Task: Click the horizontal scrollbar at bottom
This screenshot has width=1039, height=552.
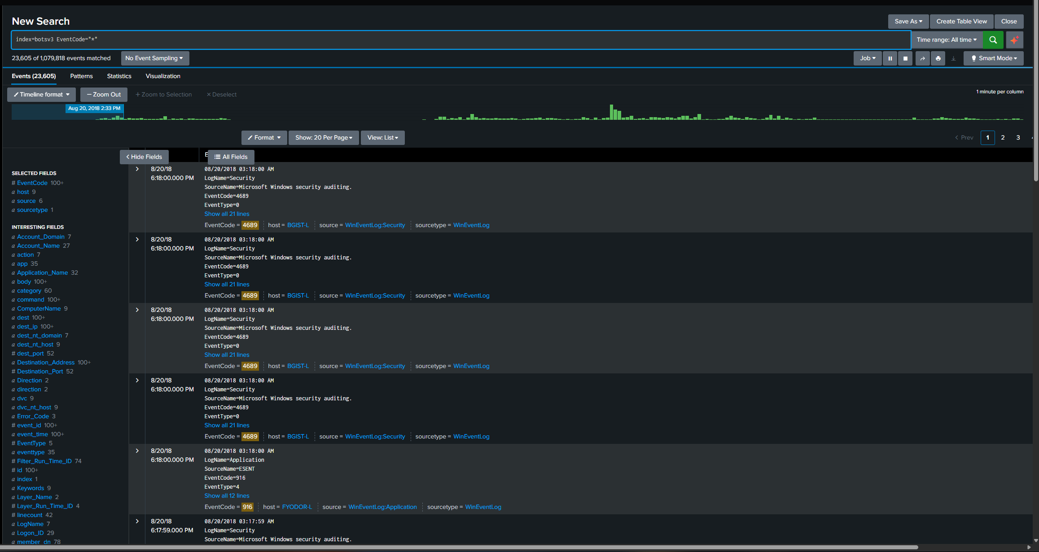Action: click(x=460, y=548)
